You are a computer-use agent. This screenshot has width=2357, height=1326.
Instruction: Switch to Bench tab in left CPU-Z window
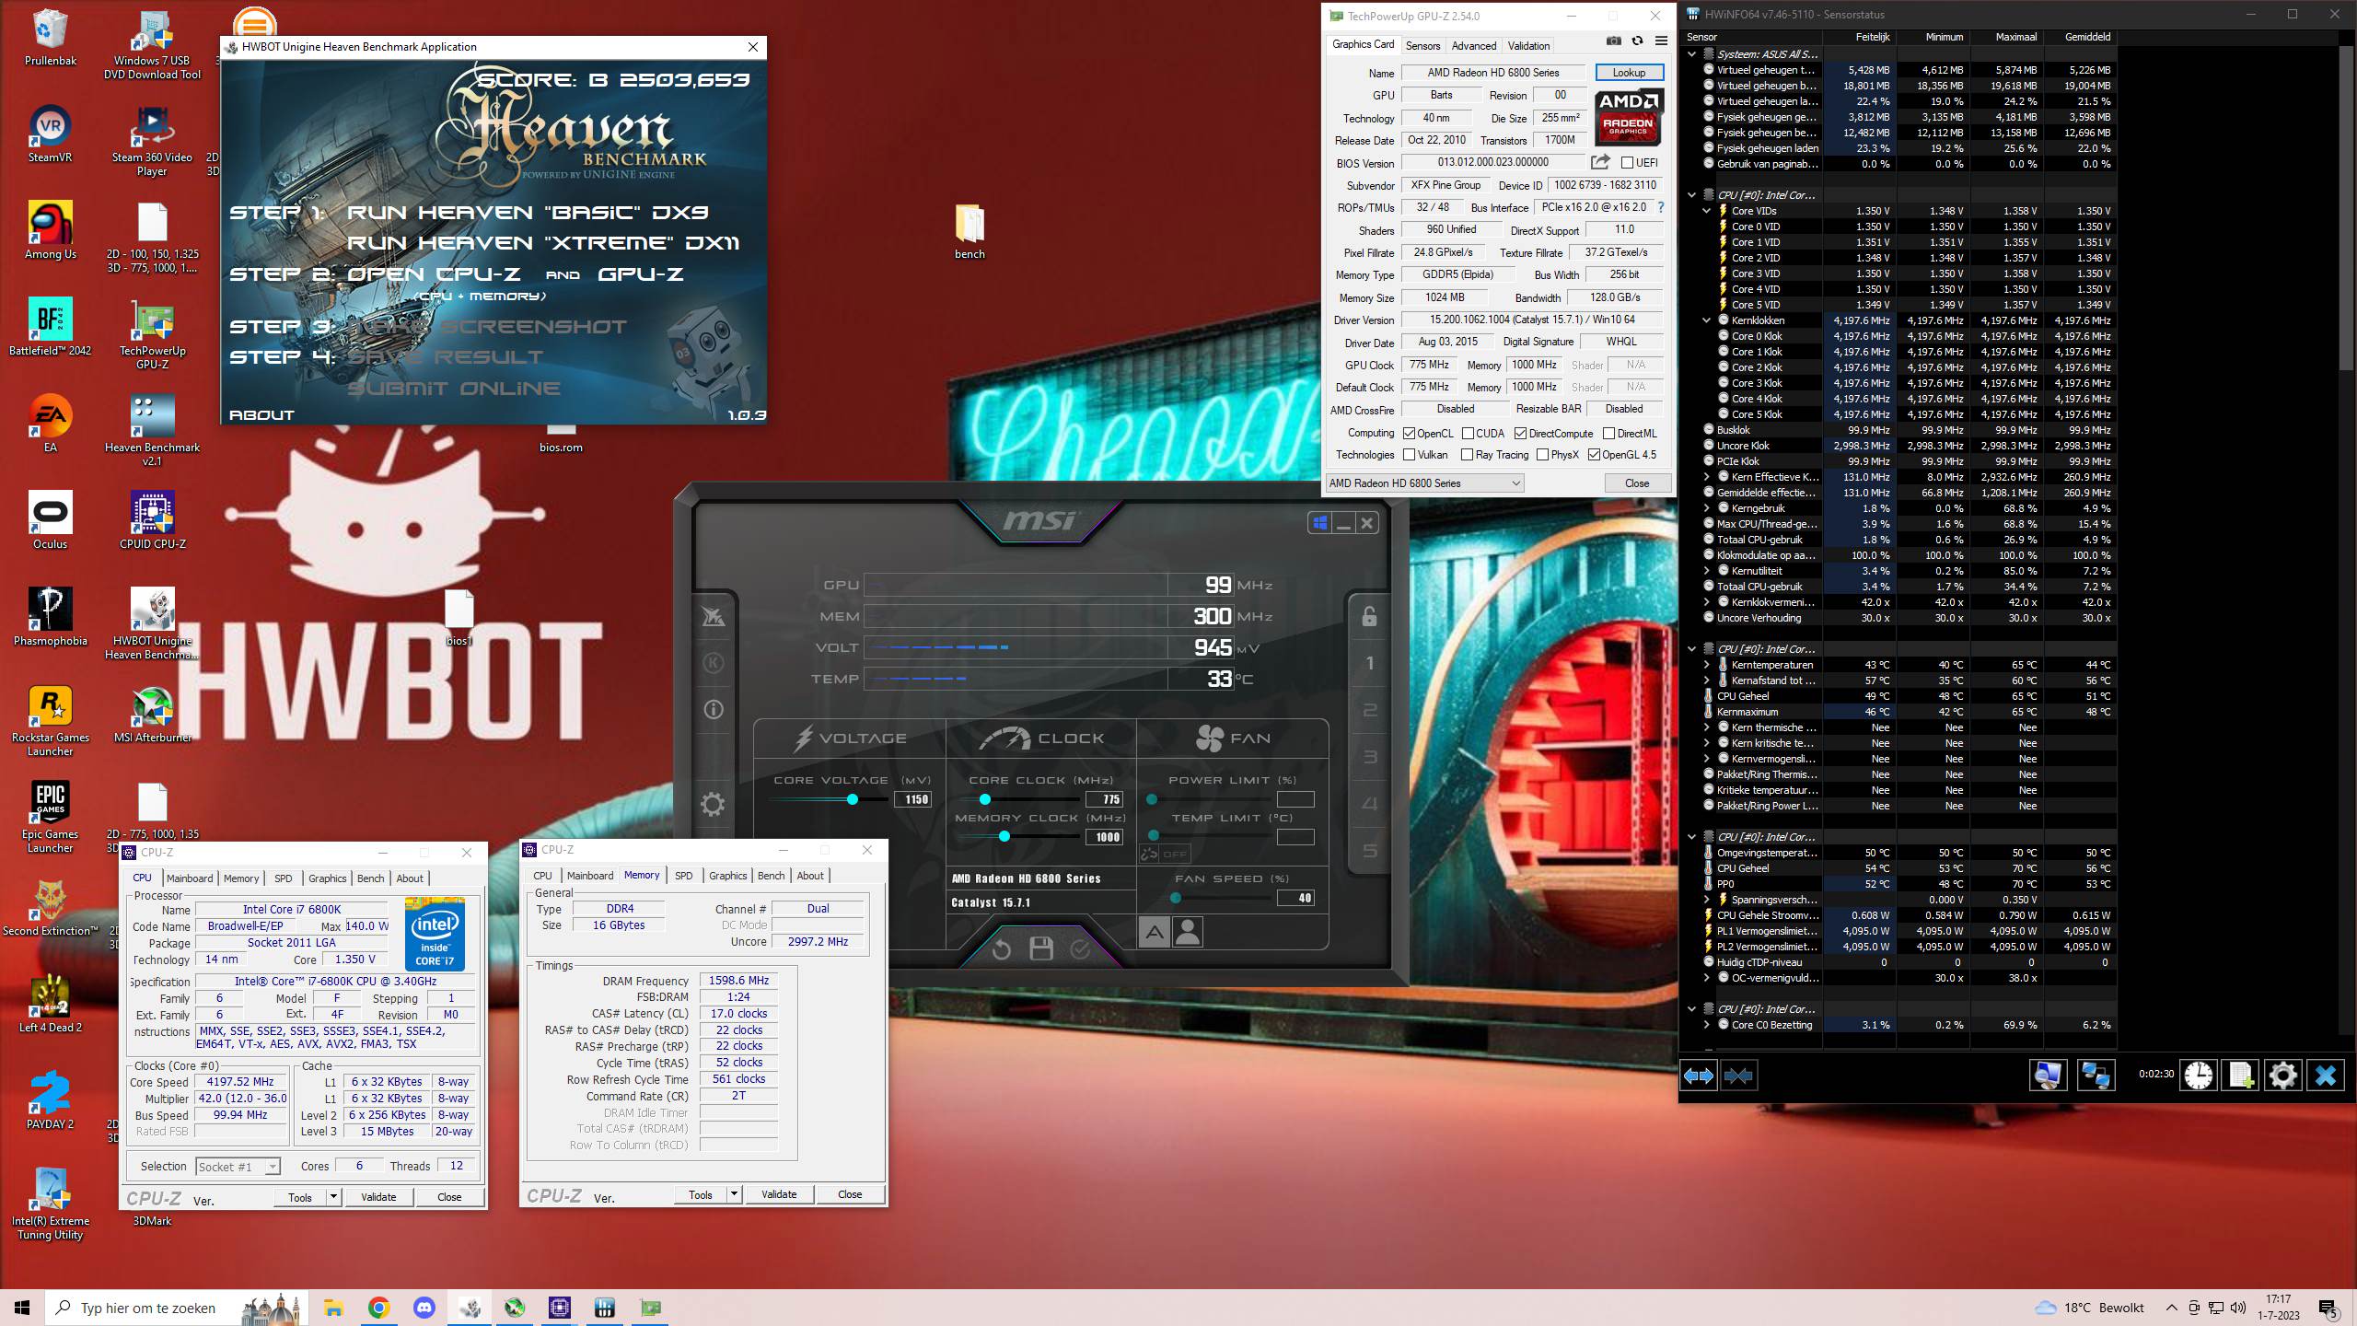pos(371,878)
